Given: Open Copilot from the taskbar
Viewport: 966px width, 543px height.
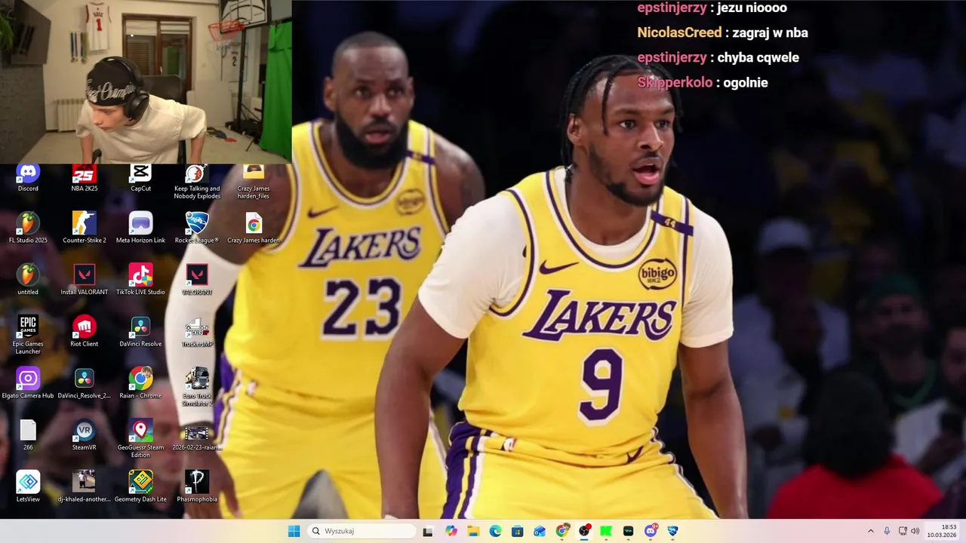Looking at the screenshot, I should coord(451,531).
